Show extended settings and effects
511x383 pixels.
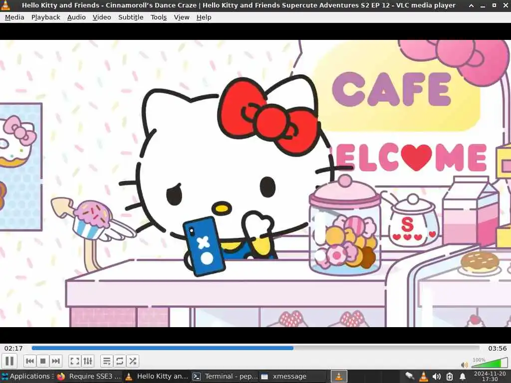88,361
